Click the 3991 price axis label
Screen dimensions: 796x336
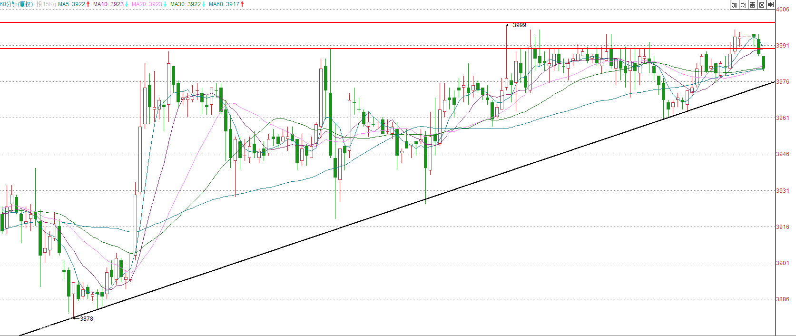coord(783,46)
